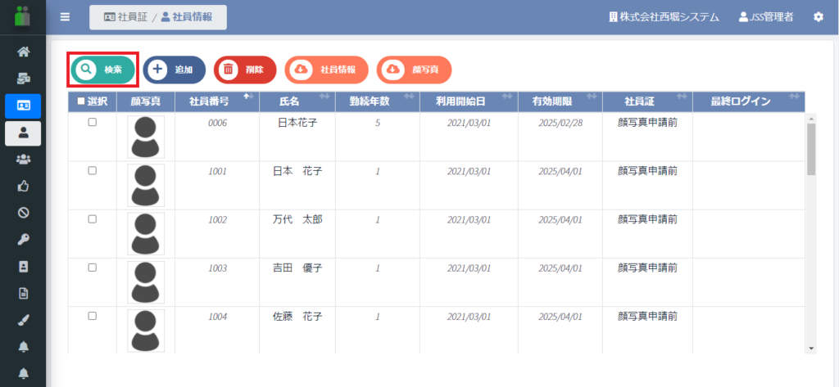Check the row for employee 1001
Image resolution: width=839 pixels, height=387 pixels.
point(92,170)
